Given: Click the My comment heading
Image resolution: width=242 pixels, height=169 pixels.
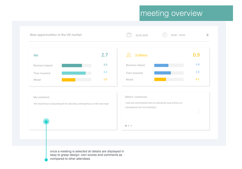Looking at the screenshot, I should pos(41,97).
